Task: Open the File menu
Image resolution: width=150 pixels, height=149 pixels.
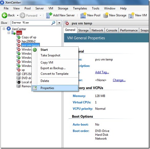Action: [x=6, y=8]
